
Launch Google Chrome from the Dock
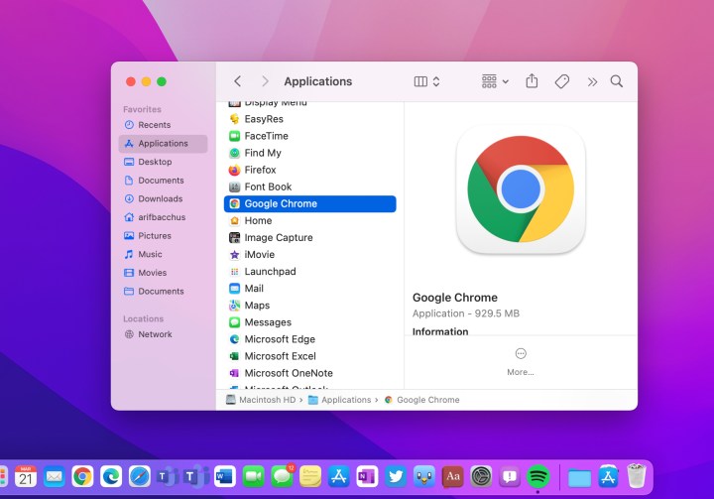[82, 476]
